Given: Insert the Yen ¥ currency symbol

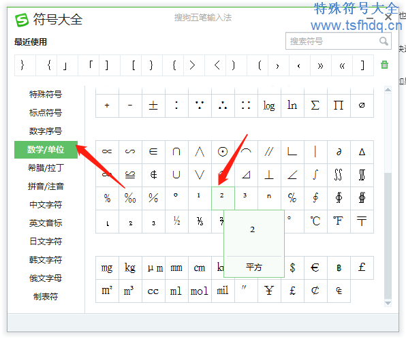Looking at the screenshot, I should [x=269, y=291].
